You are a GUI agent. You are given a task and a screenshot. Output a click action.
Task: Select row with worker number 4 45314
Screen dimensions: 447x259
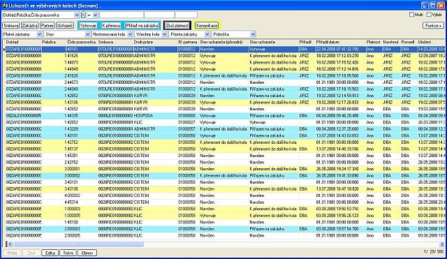click(225, 202)
